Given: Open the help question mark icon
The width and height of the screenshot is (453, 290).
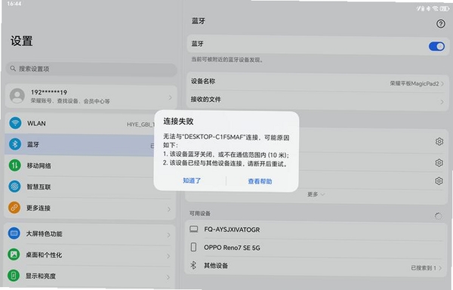Looking at the screenshot, I should (x=440, y=23).
